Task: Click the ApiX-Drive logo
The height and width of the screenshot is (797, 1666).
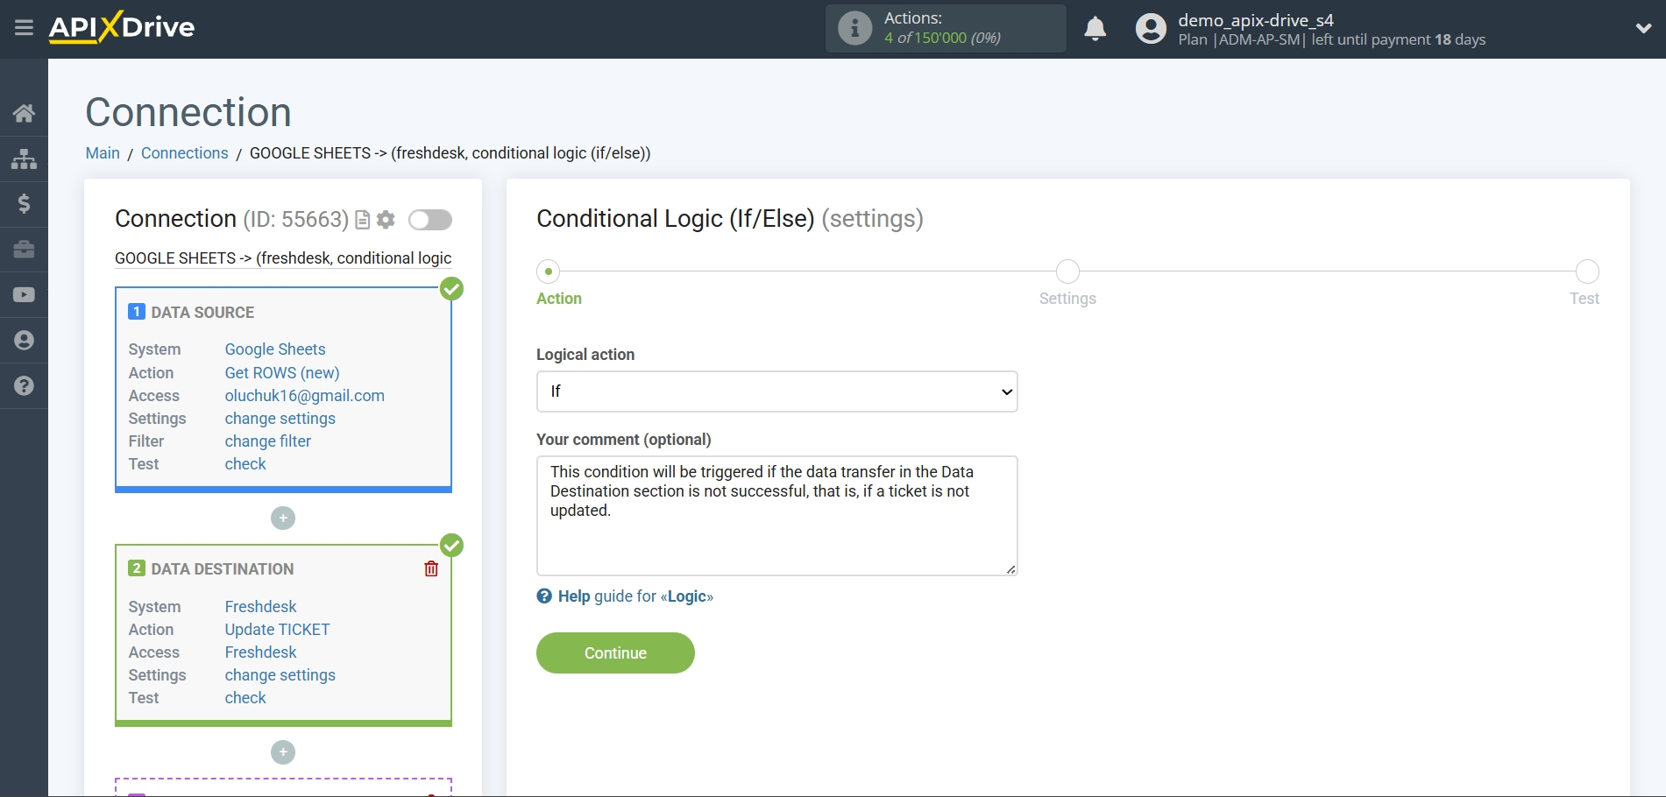Action: click(122, 27)
